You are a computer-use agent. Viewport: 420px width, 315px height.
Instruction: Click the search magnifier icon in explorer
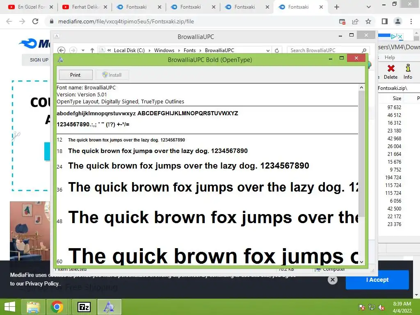pos(364,50)
